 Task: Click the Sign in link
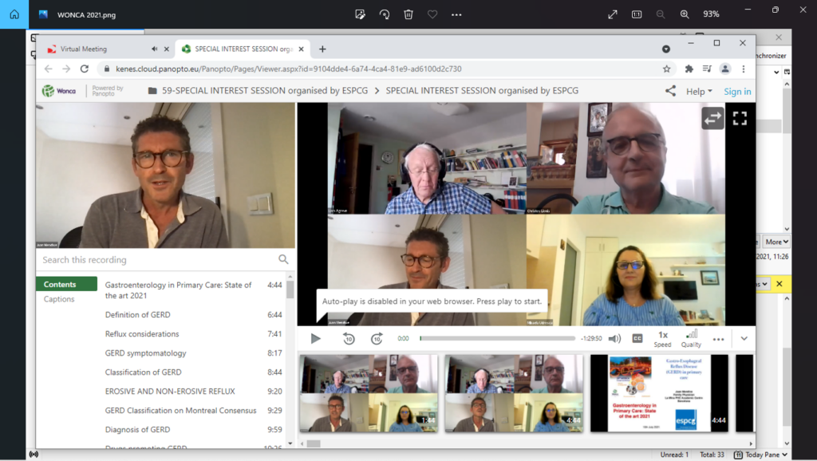[737, 92]
